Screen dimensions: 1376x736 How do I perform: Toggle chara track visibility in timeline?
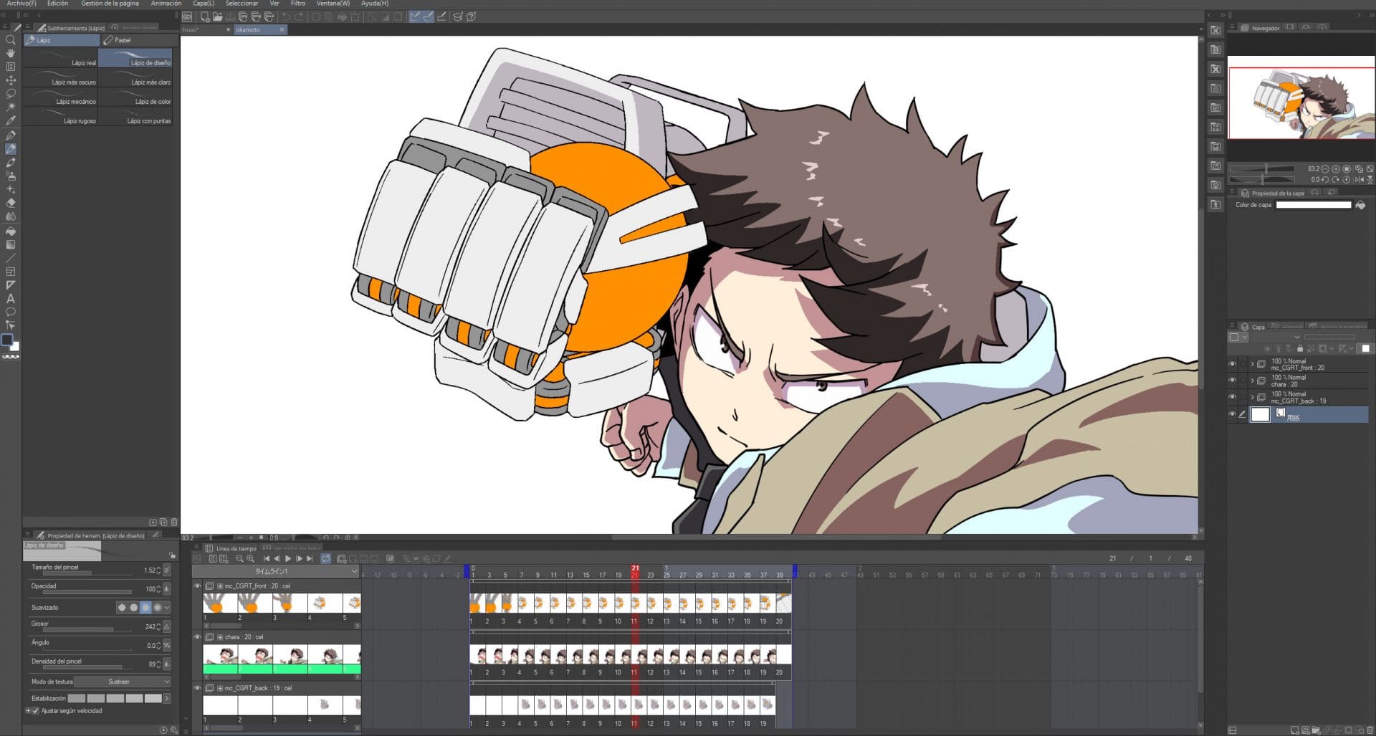197,636
